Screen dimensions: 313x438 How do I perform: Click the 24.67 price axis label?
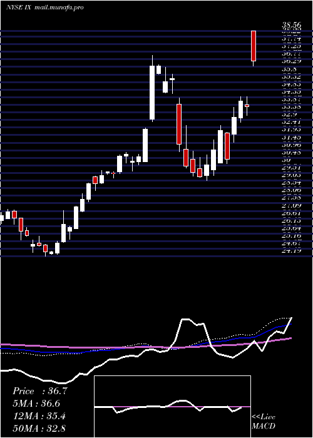pos(291,243)
